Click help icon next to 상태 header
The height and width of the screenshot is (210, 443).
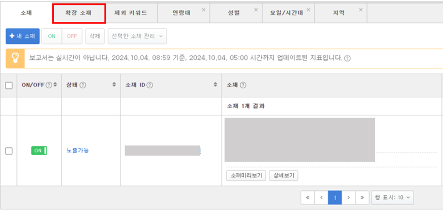pyautogui.click(x=82, y=85)
